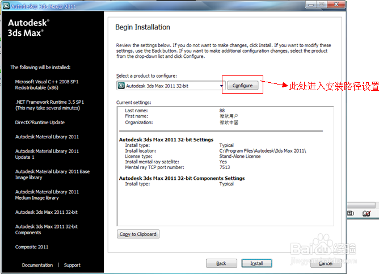This screenshot has height=274, width=379.
Task: Select 'Autodesk 3ds Max 2011 32-bit Components' entry
Action: pos(47,230)
